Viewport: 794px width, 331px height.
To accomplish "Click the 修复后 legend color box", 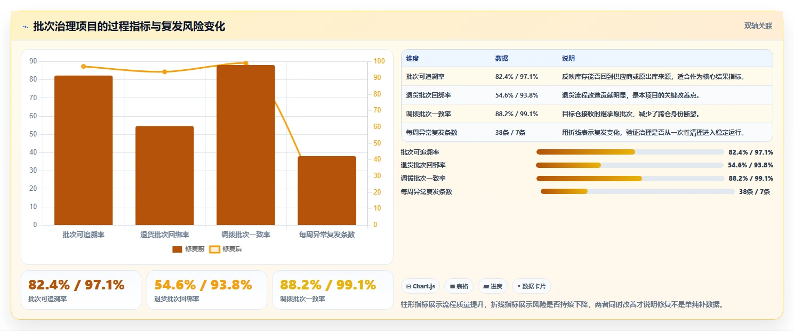I will pyautogui.click(x=214, y=249).
